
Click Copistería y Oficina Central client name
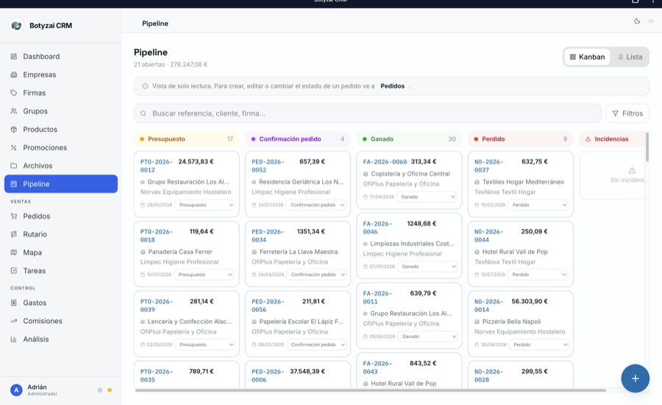pyautogui.click(x=410, y=173)
